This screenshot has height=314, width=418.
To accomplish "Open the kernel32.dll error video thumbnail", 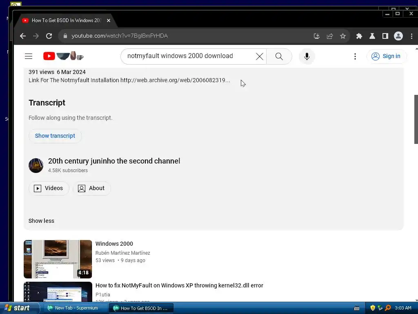I will 58,292.
